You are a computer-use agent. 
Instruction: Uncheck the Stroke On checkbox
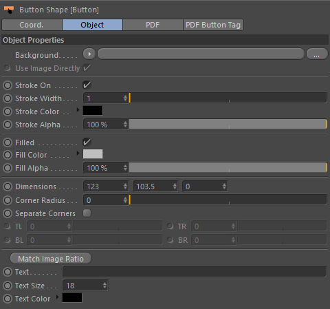[x=87, y=85]
